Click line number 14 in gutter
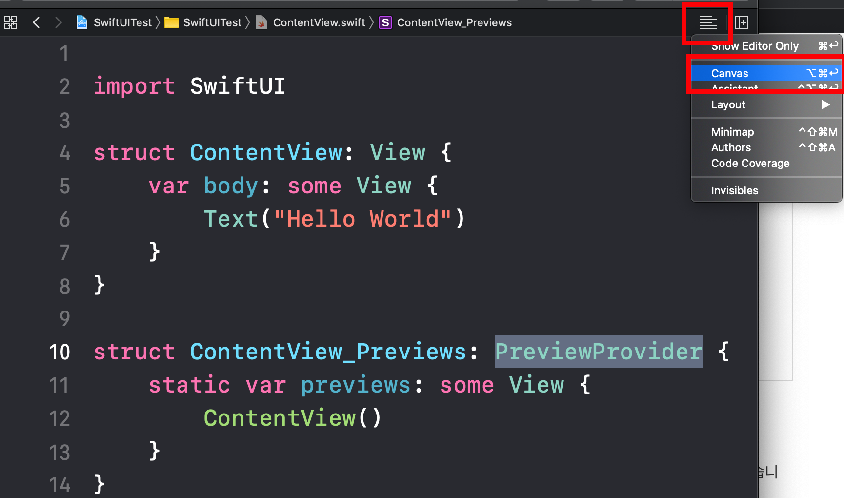The width and height of the screenshot is (844, 498). coord(60,485)
